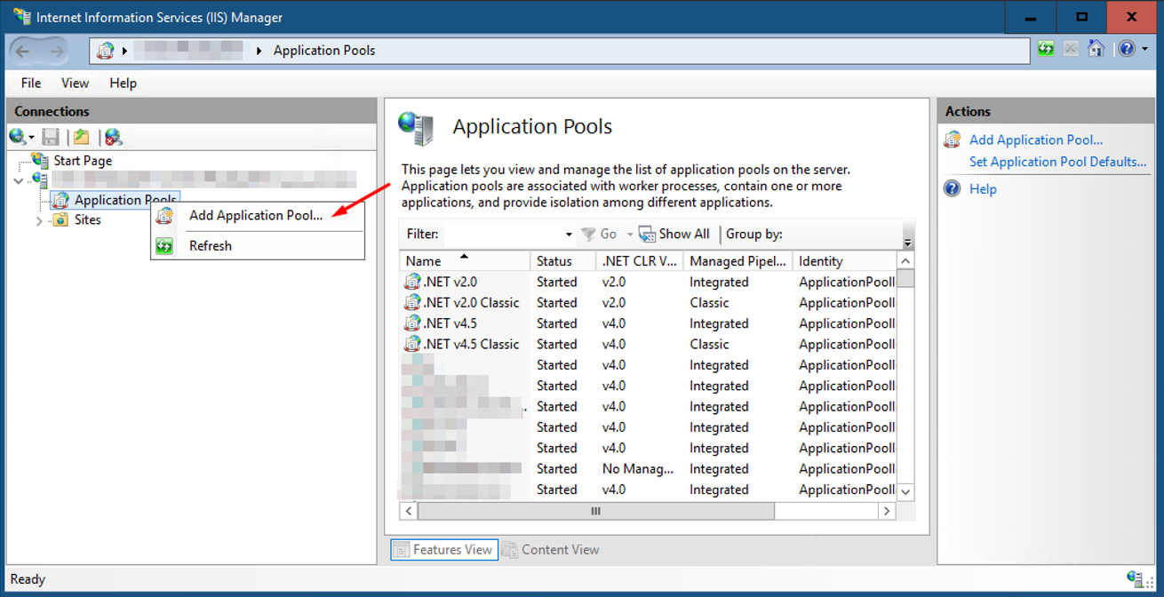Click the .NET v4.5 Classic pool icon
Screen dimensions: 1164x597
coord(412,345)
